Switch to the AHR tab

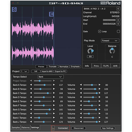point(115,66)
